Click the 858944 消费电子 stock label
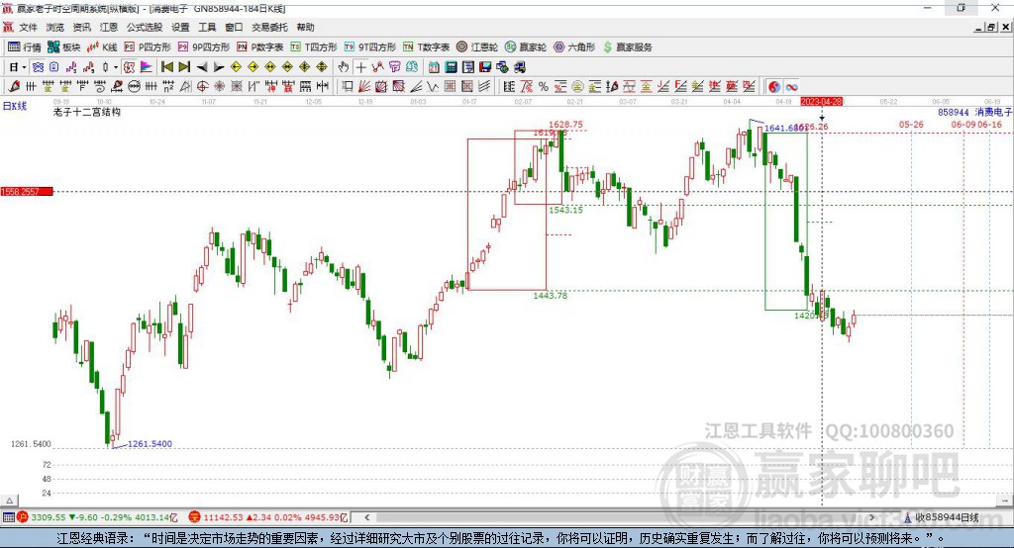Image resolution: width=1014 pixels, height=548 pixels. (x=974, y=112)
